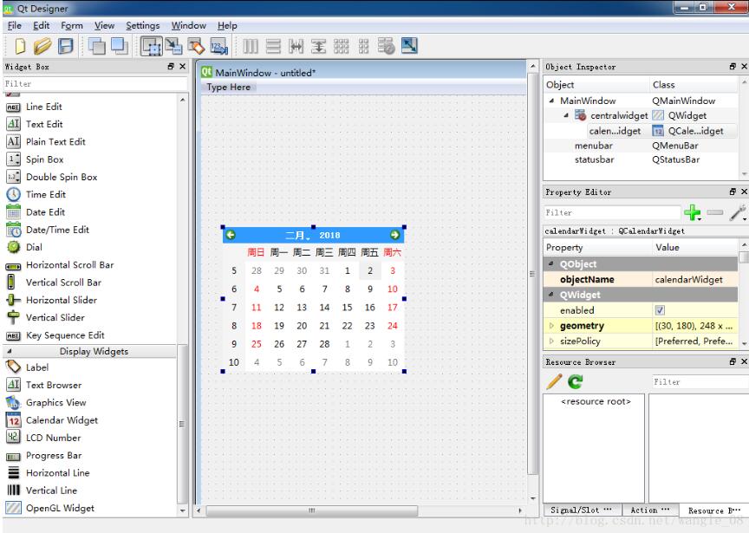Click Edit Resources pencil in Resource Browser
749x533 pixels.
point(553,381)
